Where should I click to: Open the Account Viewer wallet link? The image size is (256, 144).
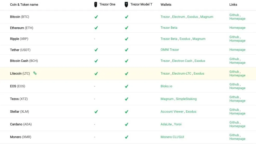point(172,112)
